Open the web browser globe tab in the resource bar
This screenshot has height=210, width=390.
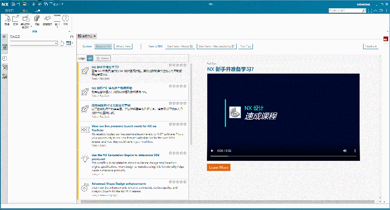coord(4,47)
